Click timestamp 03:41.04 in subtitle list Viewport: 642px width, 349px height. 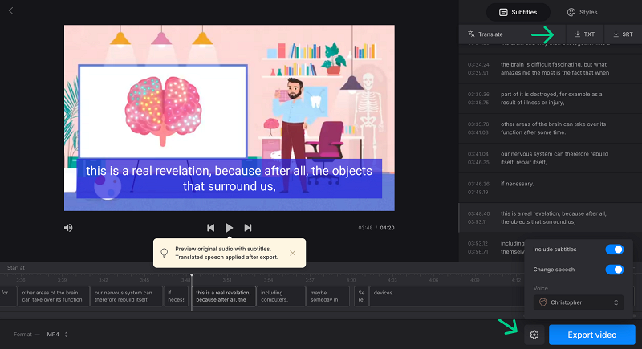pyautogui.click(x=478, y=154)
